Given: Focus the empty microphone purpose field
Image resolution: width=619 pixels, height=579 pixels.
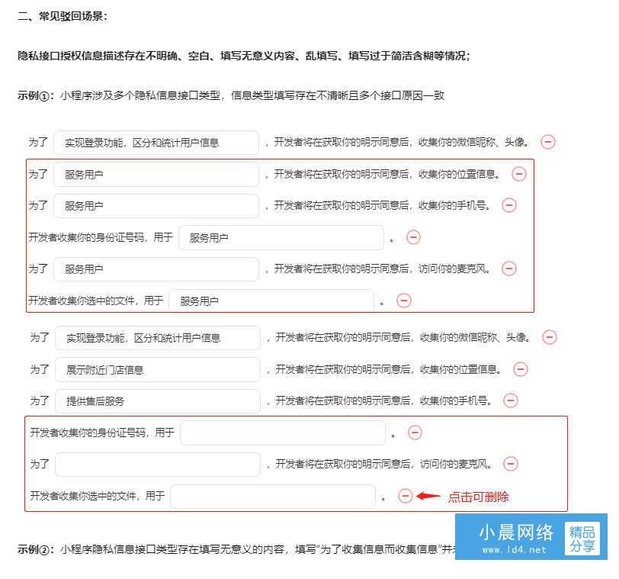Looking at the screenshot, I should pos(157,464).
